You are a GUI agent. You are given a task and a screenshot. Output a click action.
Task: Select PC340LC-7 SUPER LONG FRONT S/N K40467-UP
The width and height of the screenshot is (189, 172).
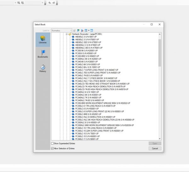(x=97, y=70)
